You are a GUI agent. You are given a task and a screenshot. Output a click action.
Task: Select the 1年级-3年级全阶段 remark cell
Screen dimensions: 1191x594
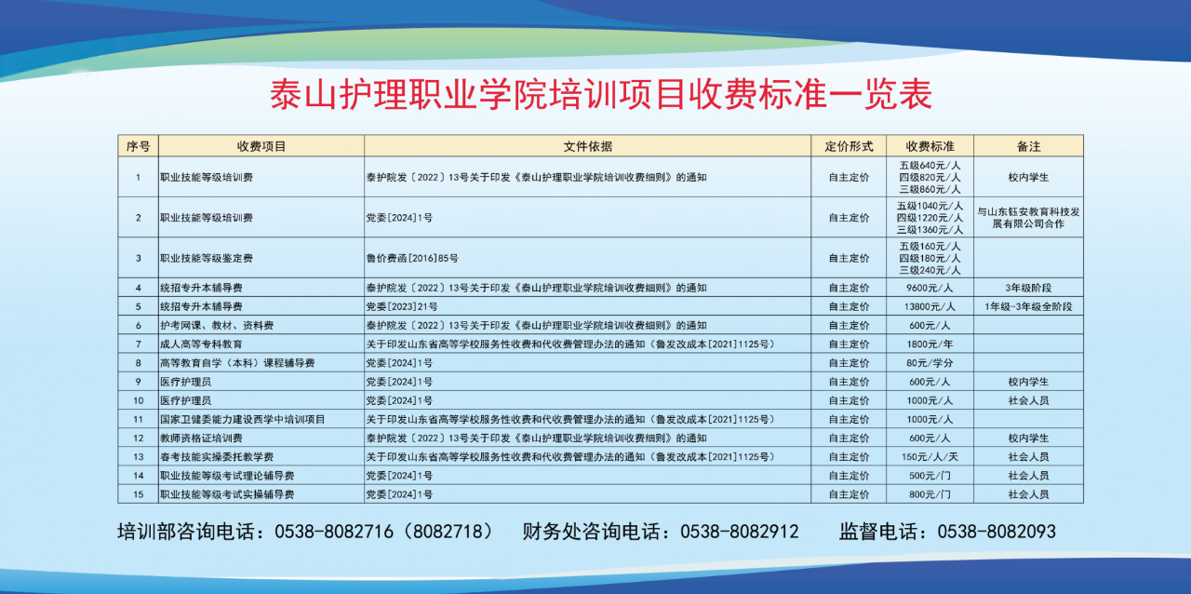1028,306
